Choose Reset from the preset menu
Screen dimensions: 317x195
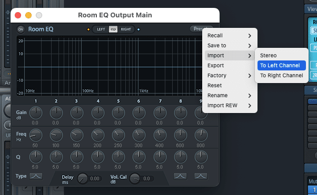coord(230,85)
